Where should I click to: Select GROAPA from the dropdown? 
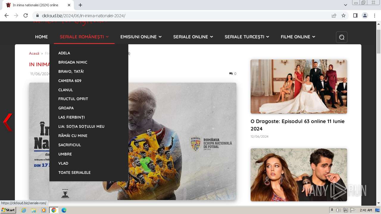[x=66, y=108]
